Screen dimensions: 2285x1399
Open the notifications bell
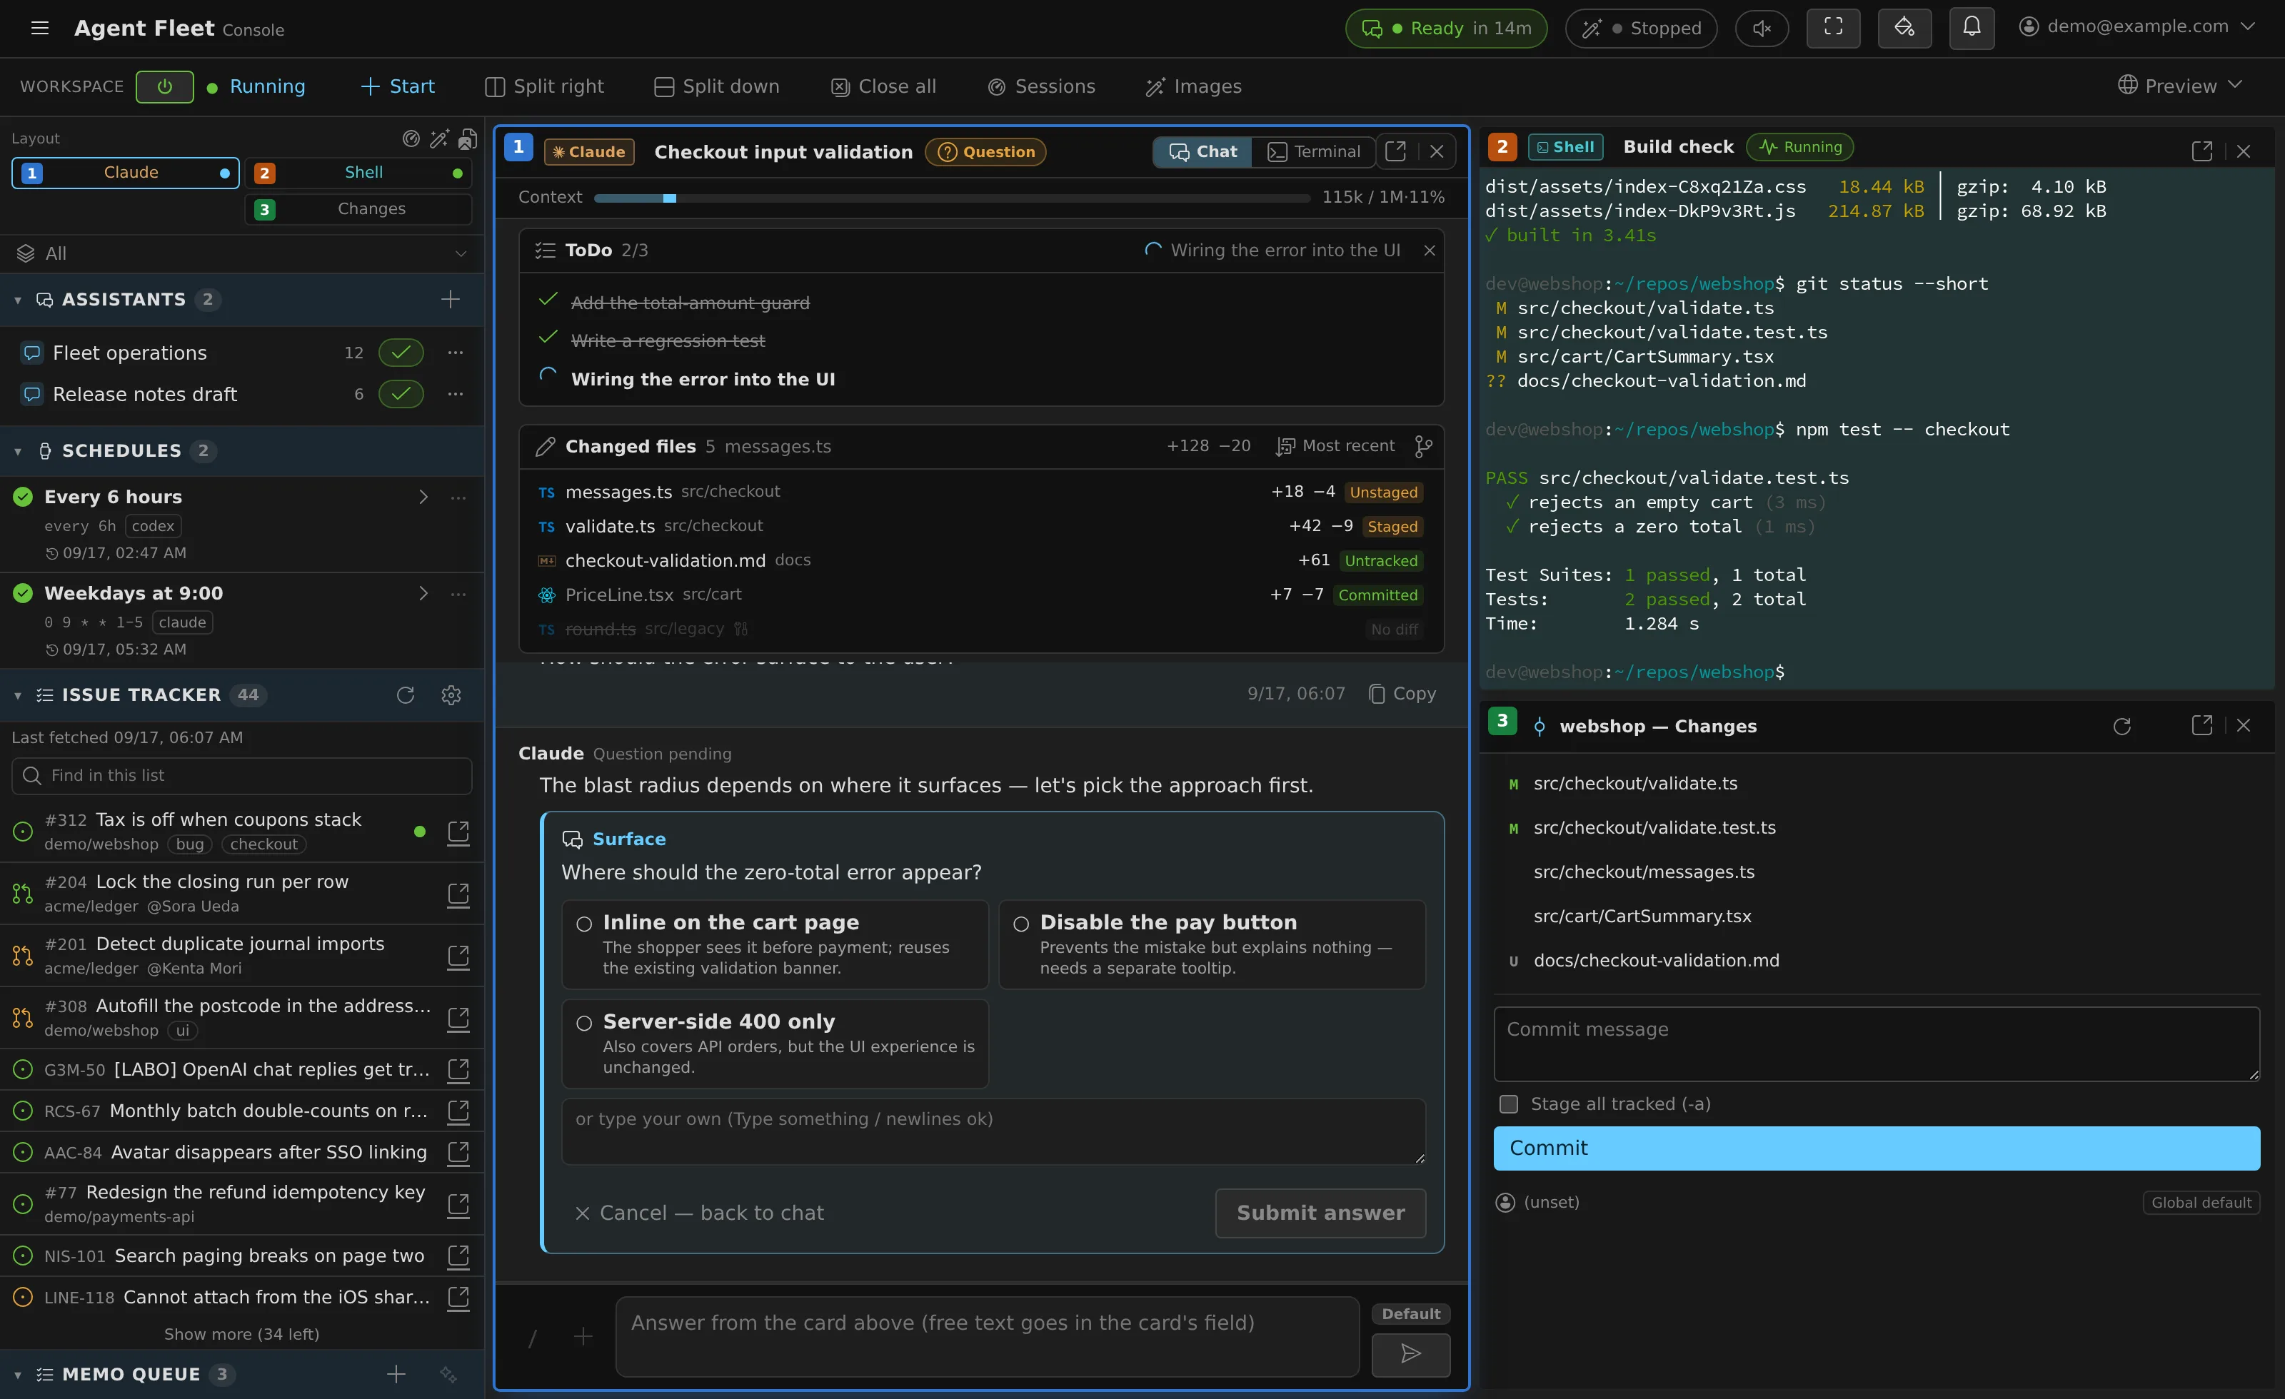pyautogui.click(x=1972, y=28)
